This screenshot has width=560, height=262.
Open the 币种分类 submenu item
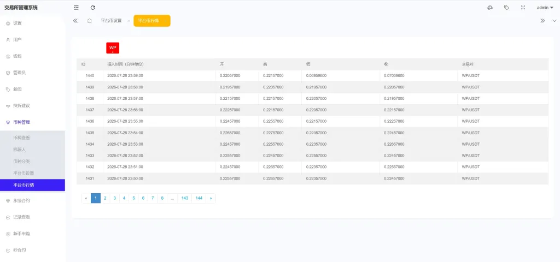[32, 162]
